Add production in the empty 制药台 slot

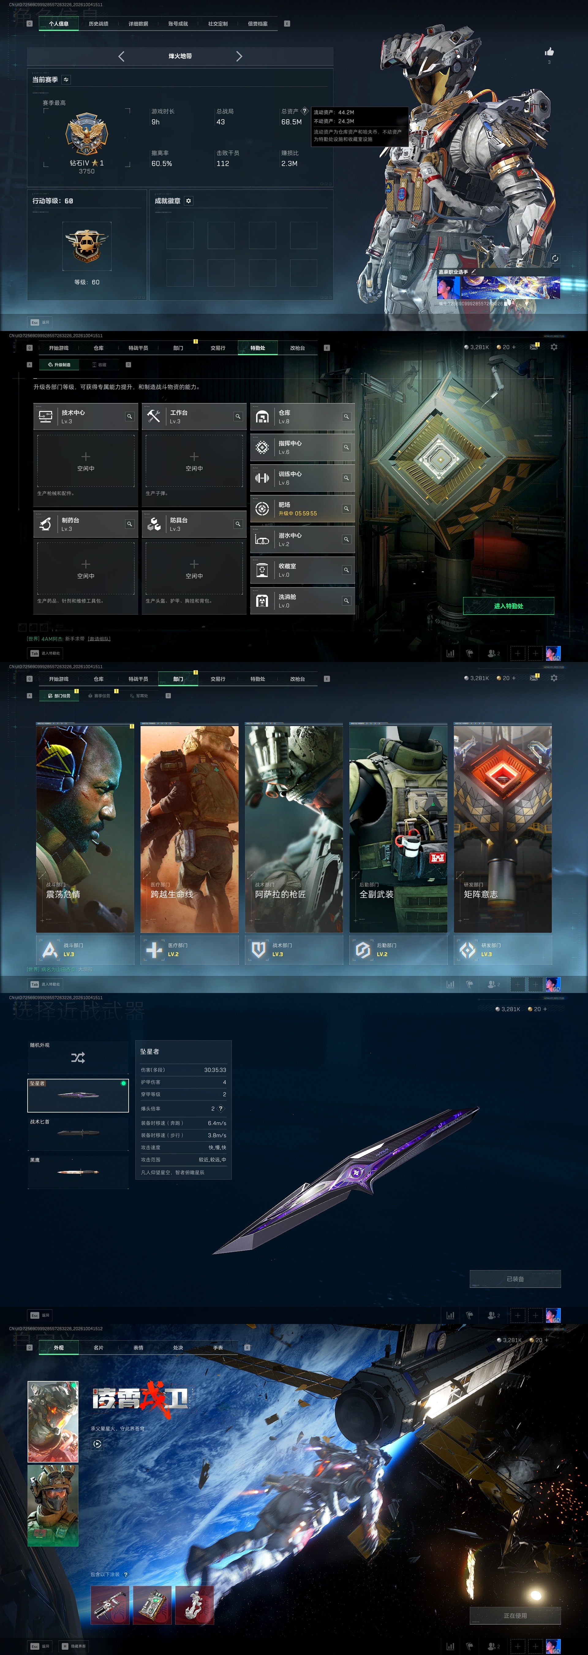(85, 568)
